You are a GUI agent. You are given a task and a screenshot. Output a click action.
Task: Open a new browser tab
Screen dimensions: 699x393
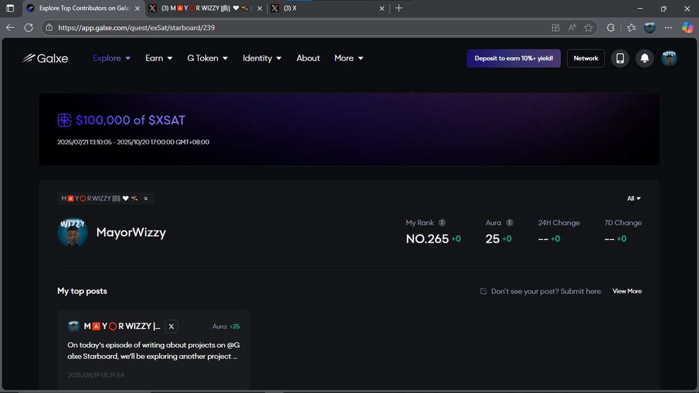coord(399,9)
